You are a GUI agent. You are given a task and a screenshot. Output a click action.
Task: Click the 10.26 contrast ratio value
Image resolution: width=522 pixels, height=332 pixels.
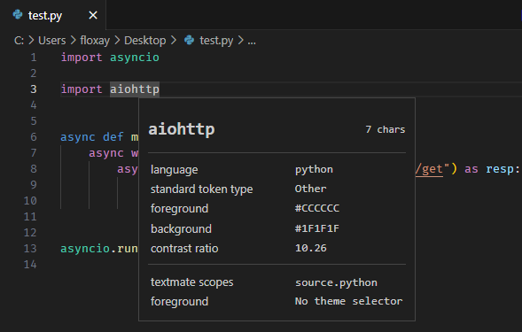point(310,248)
